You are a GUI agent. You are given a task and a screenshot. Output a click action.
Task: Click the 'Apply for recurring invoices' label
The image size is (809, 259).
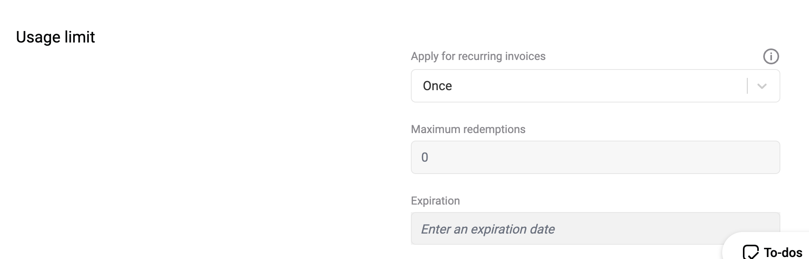478,56
